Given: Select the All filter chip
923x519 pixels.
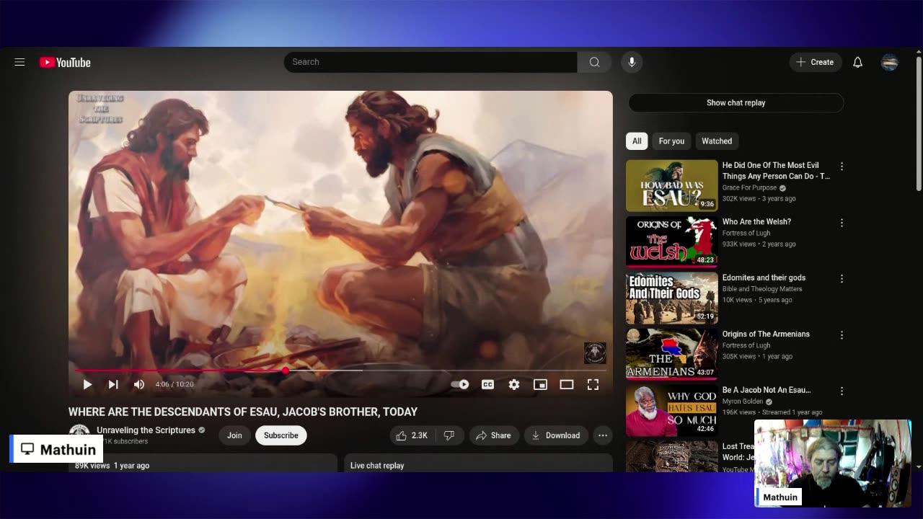Looking at the screenshot, I should pyautogui.click(x=637, y=141).
